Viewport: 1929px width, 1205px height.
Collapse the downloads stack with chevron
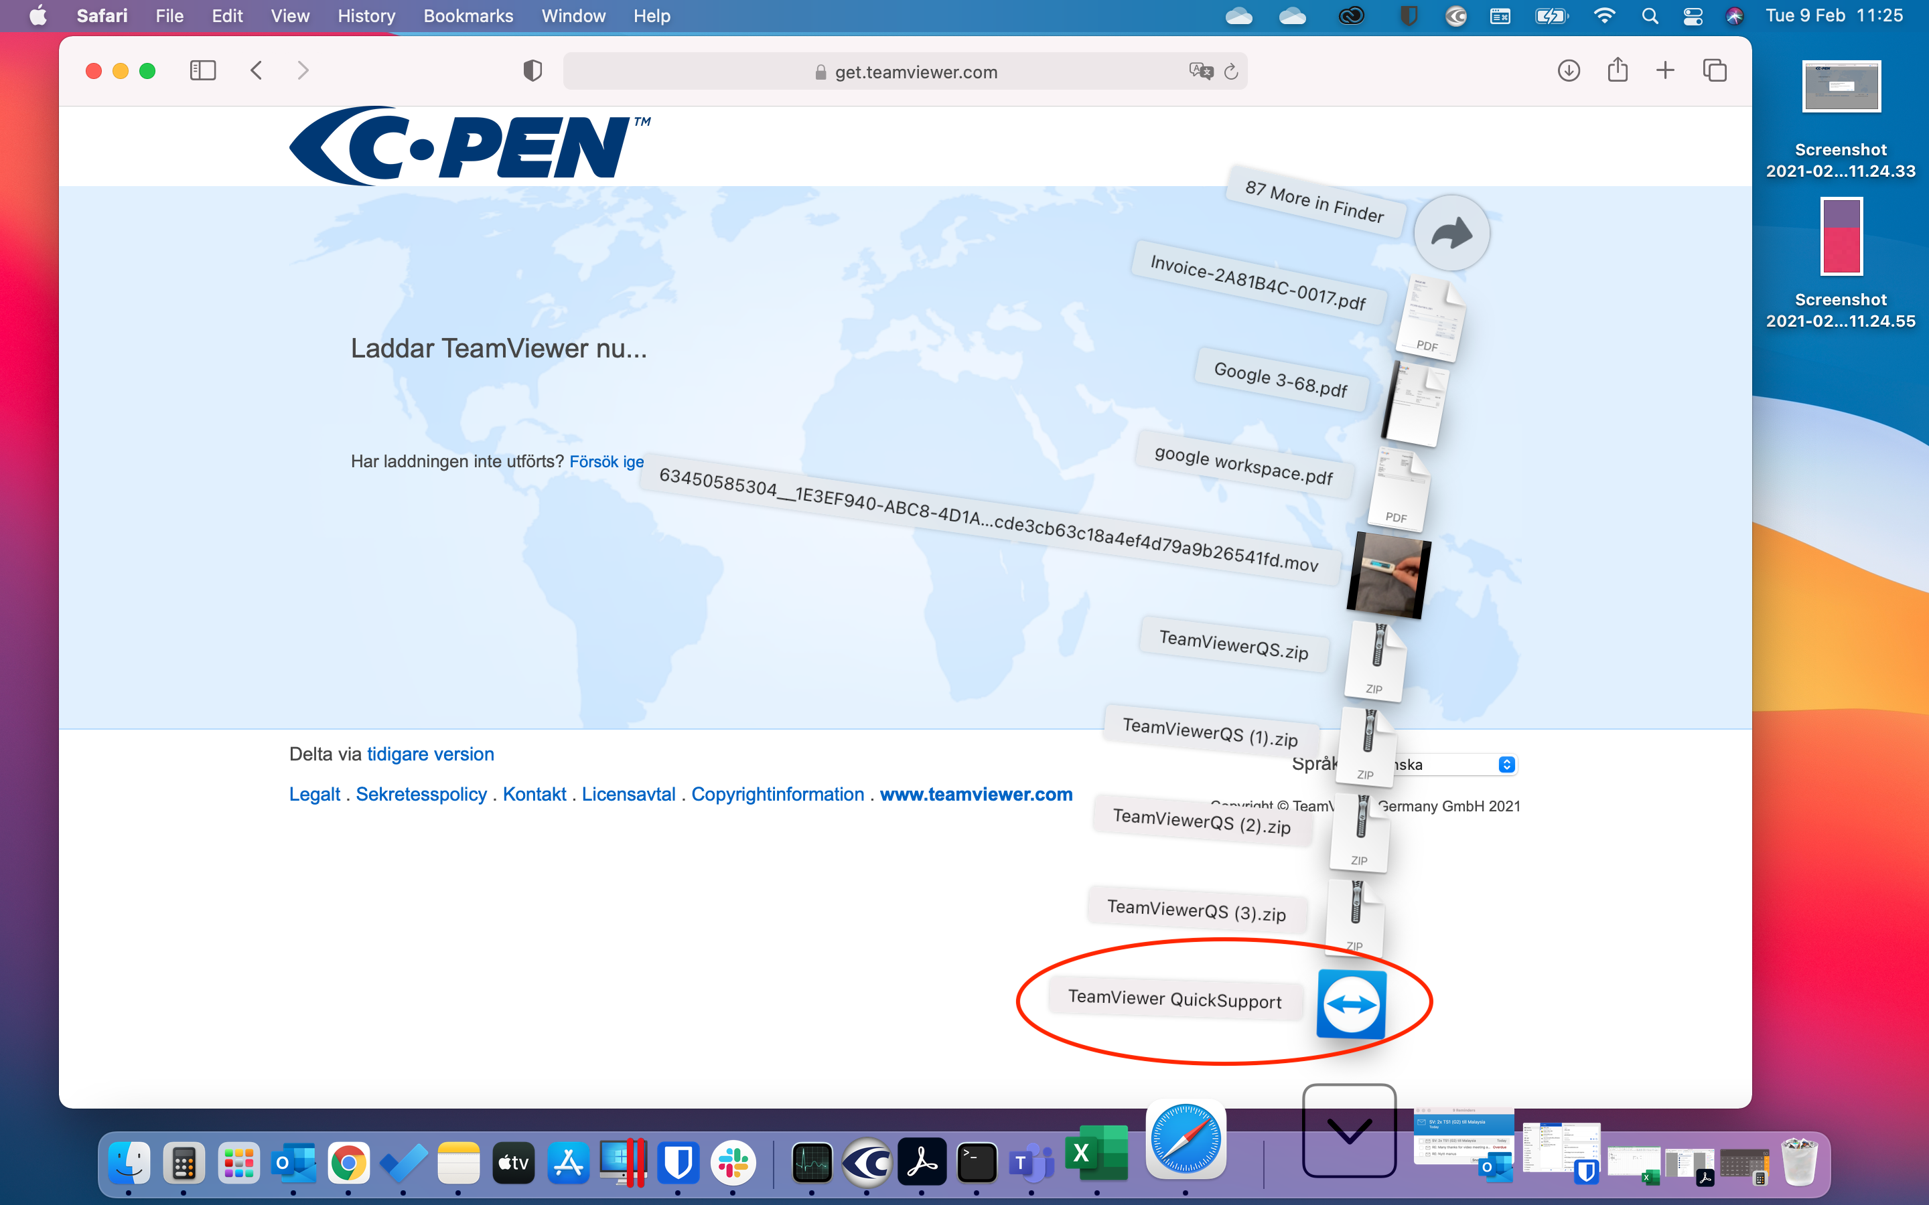pyautogui.click(x=1349, y=1130)
